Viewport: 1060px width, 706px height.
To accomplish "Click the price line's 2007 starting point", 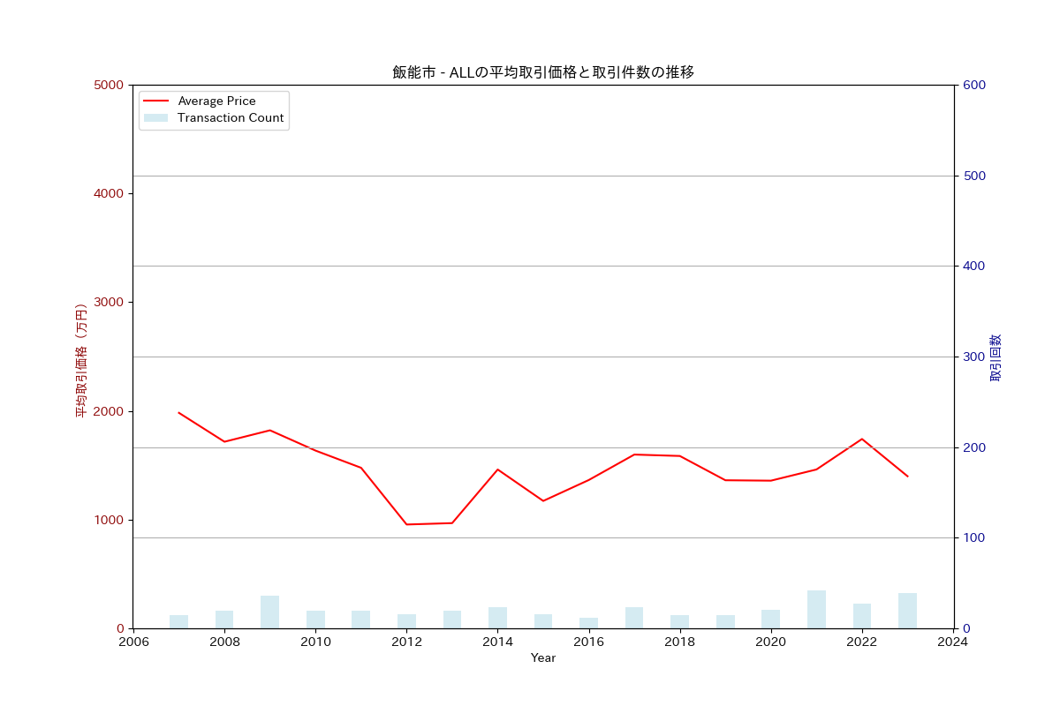I will click(178, 412).
